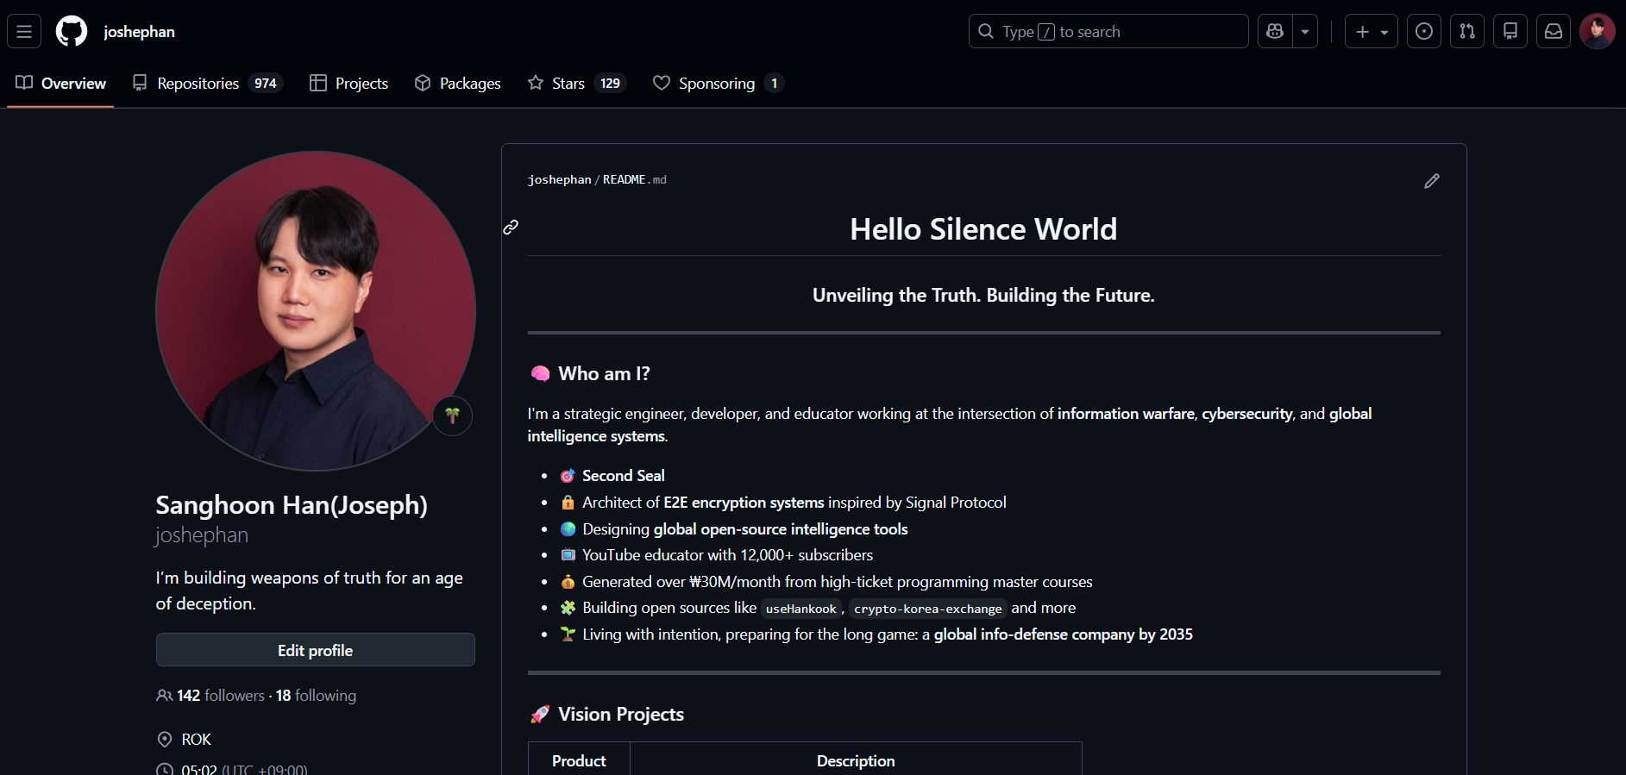Click the large profile picture
This screenshot has width=1626, height=775.
(316, 311)
